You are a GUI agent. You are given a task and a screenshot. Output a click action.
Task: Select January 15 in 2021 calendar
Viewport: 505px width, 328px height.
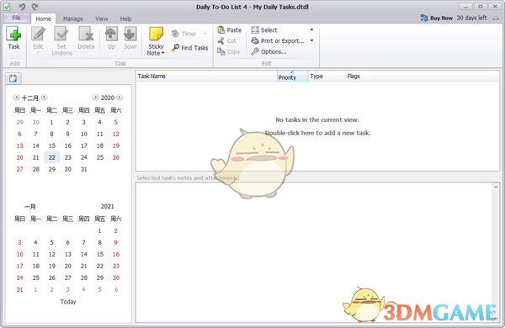100,254
